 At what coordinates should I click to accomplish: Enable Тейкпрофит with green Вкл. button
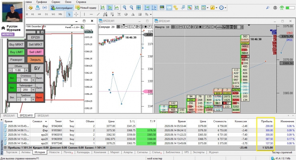pyautogui.click(x=12, y=88)
